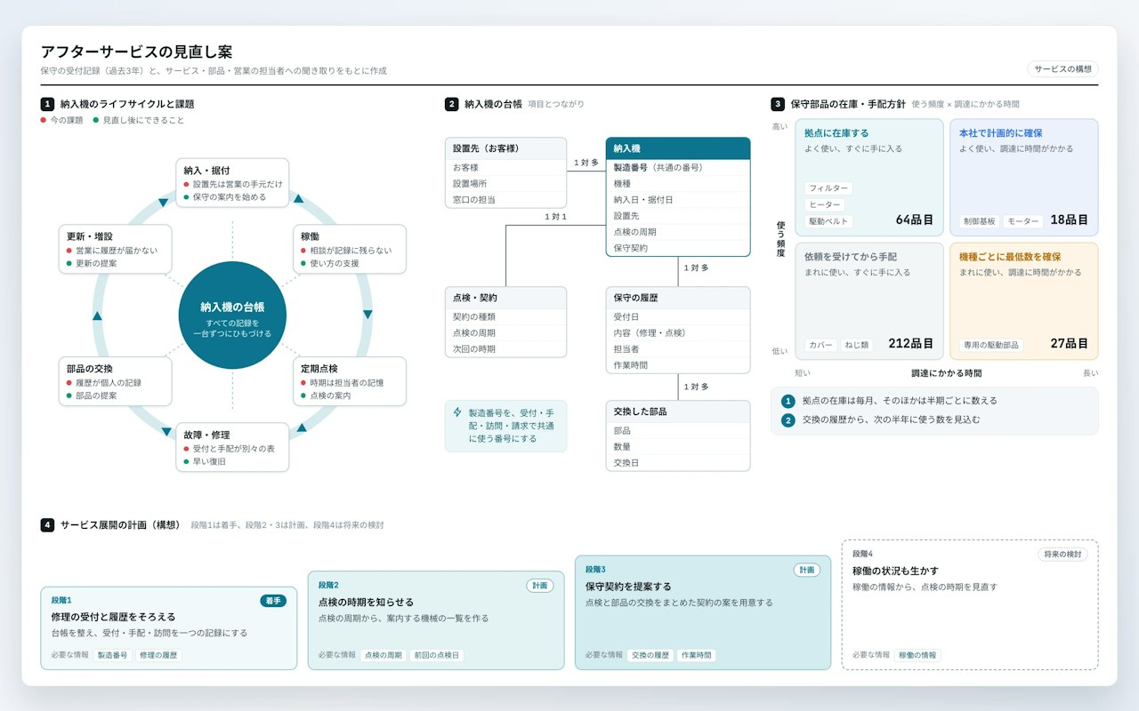Select the 着手 badge on 段階1 card
Viewport: 1139px width, 711px height.
pos(273,601)
